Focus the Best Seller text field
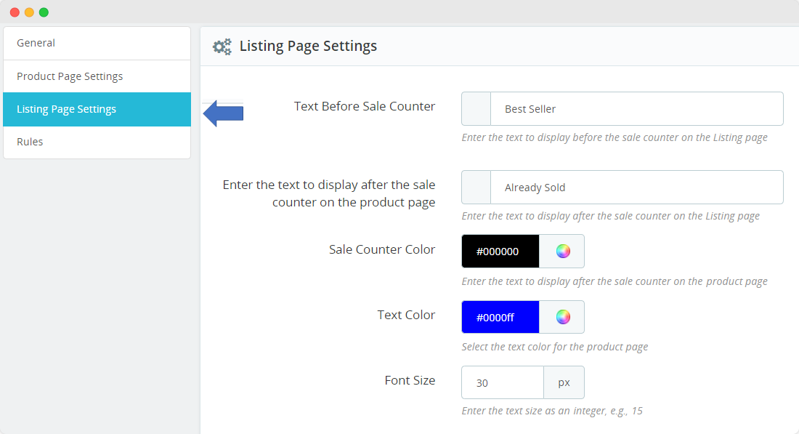 pos(636,109)
